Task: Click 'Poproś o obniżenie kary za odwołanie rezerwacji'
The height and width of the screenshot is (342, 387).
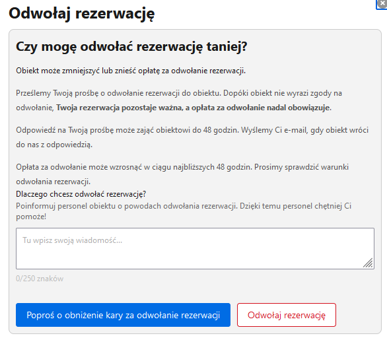Action: click(x=123, y=315)
